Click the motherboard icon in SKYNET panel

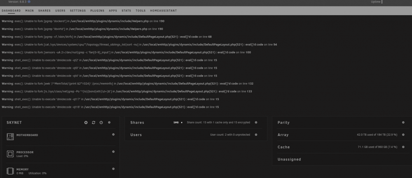click(x=10, y=136)
